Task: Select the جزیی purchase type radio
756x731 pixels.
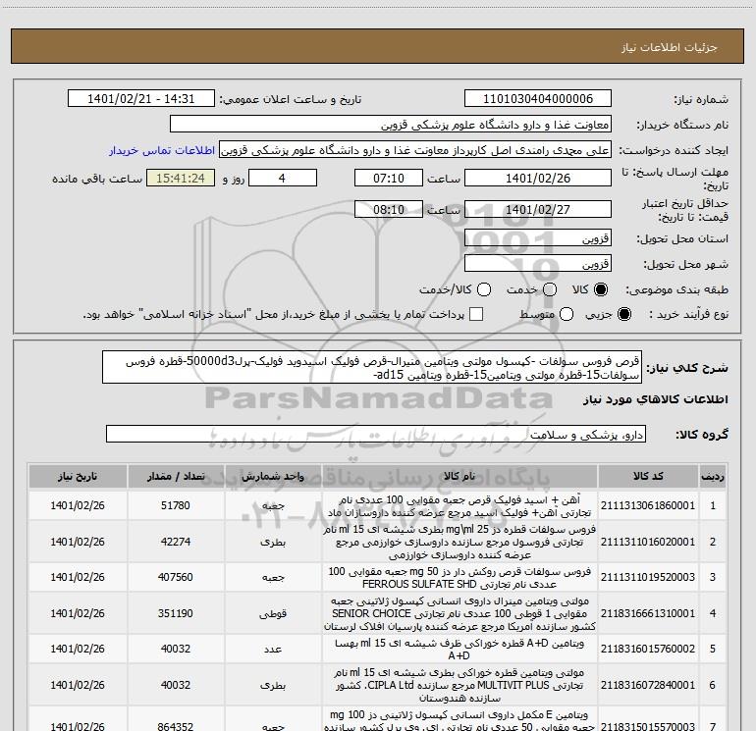Action: click(x=623, y=314)
